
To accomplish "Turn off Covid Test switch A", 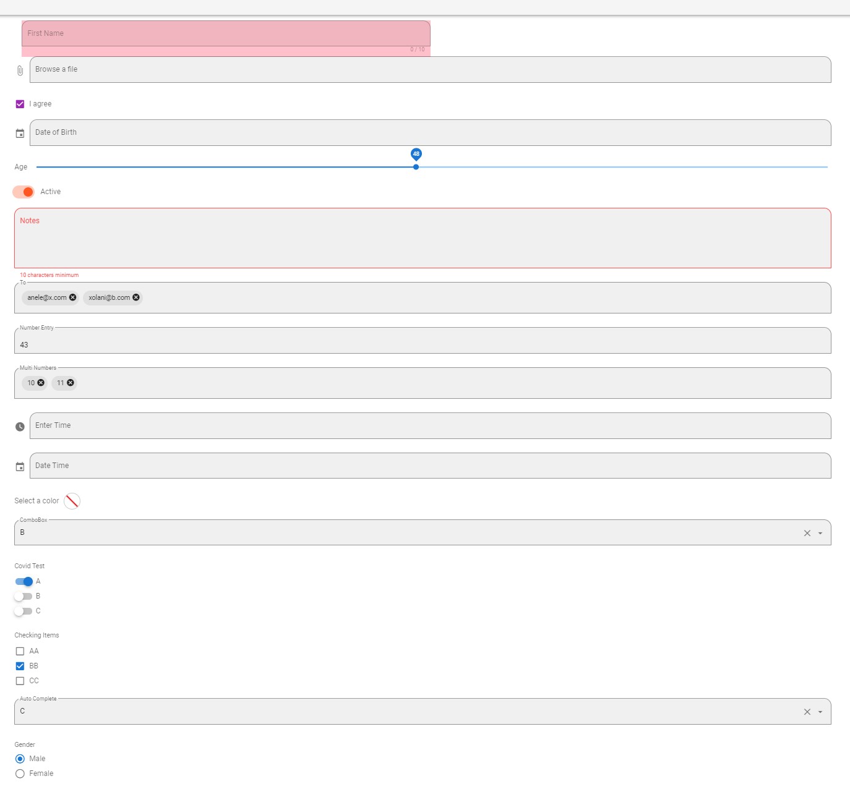I will pos(24,581).
